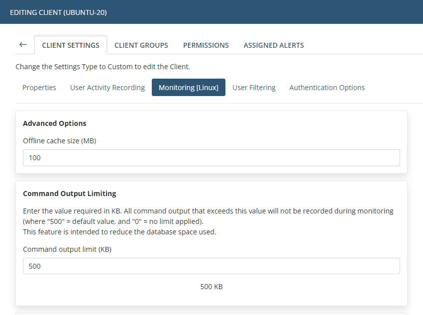Screen dimensions: 423x315
Task: Click the back arrow icon
Action: [x=23, y=45]
